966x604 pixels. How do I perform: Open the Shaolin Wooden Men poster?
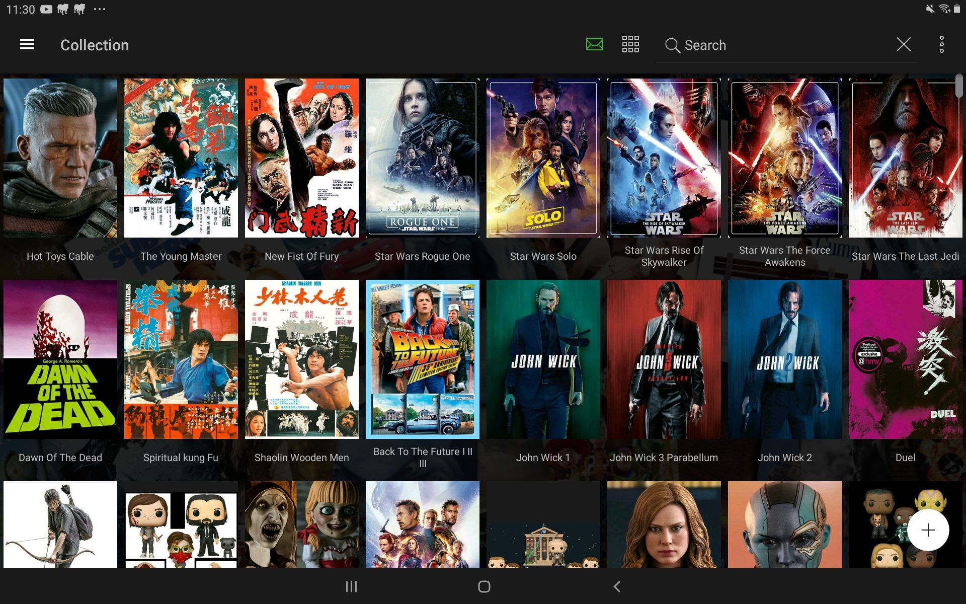302,359
